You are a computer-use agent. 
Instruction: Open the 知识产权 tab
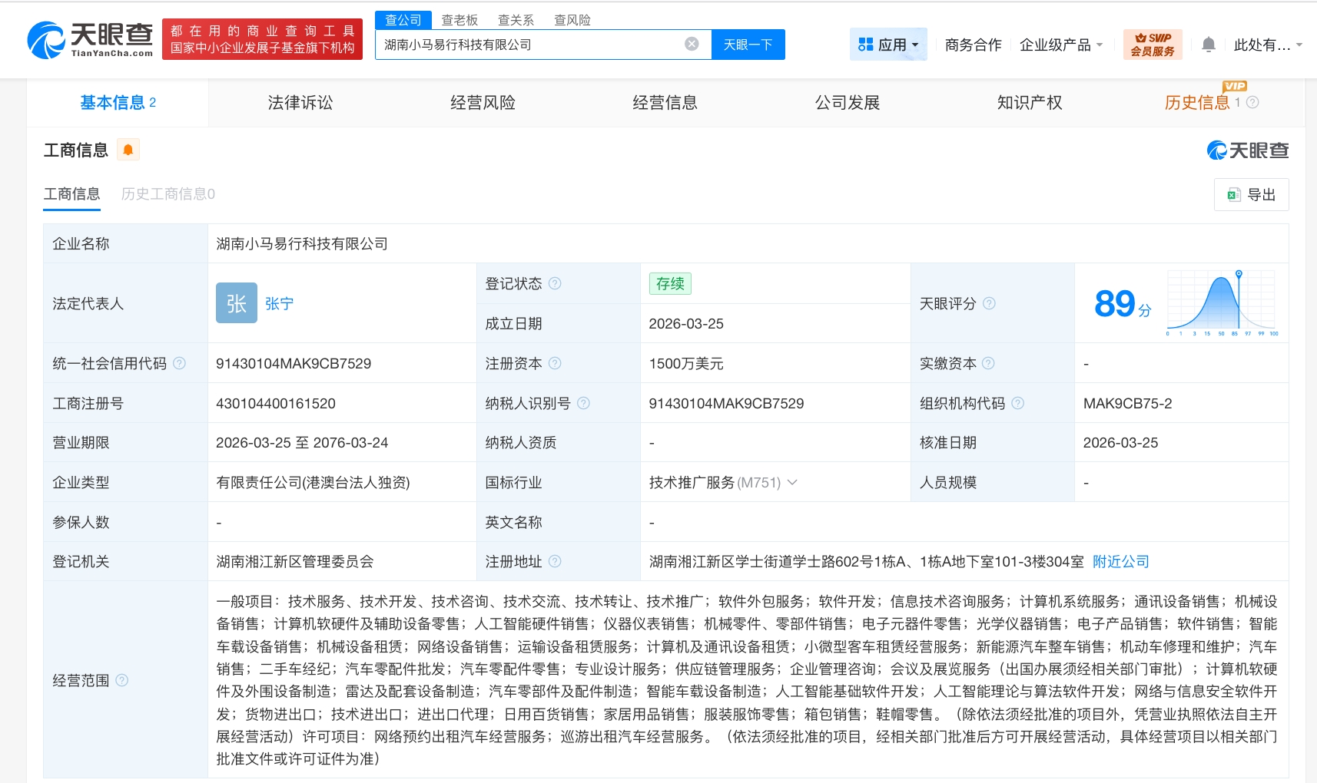pos(1029,103)
